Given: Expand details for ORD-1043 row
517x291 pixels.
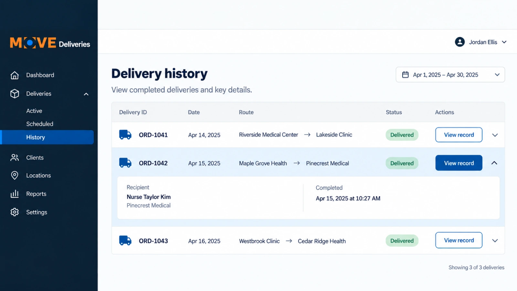Looking at the screenshot, I should 495,241.
